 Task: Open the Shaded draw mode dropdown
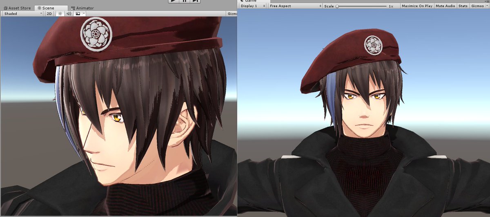click(x=23, y=13)
